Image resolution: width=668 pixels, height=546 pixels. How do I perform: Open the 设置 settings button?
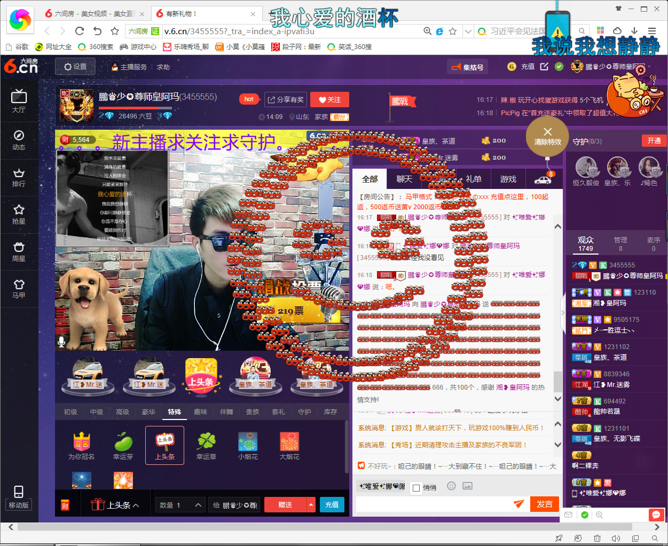(x=75, y=67)
